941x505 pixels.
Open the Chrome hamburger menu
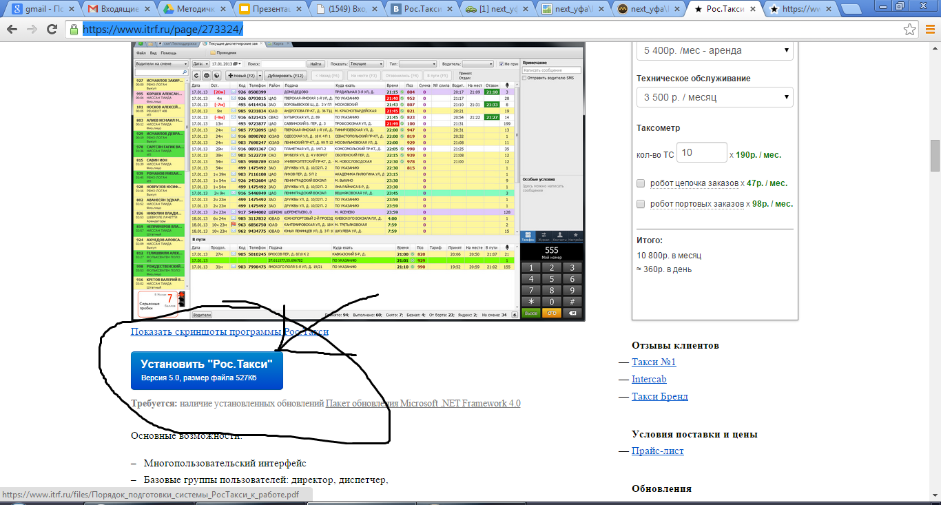click(x=929, y=30)
